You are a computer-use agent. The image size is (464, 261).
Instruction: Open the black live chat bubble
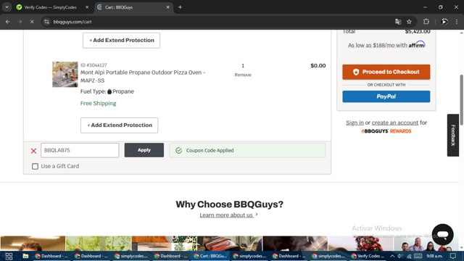click(x=442, y=235)
